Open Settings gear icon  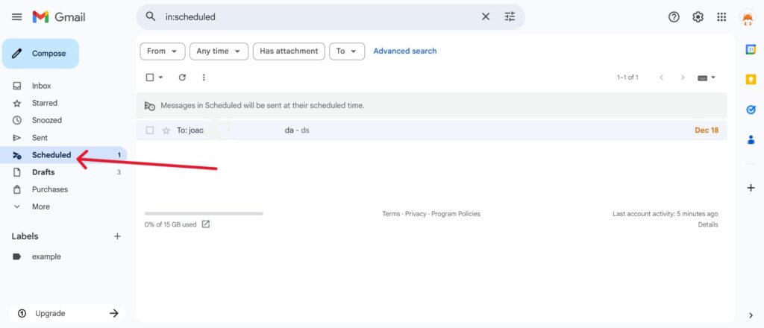698,17
